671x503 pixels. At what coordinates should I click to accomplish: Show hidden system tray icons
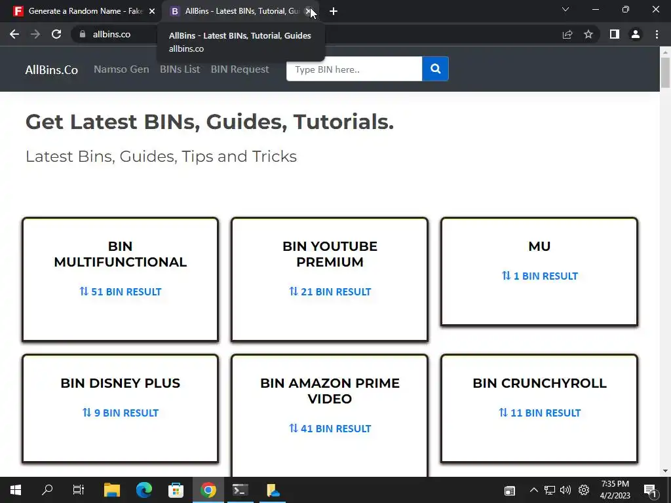[x=533, y=490]
